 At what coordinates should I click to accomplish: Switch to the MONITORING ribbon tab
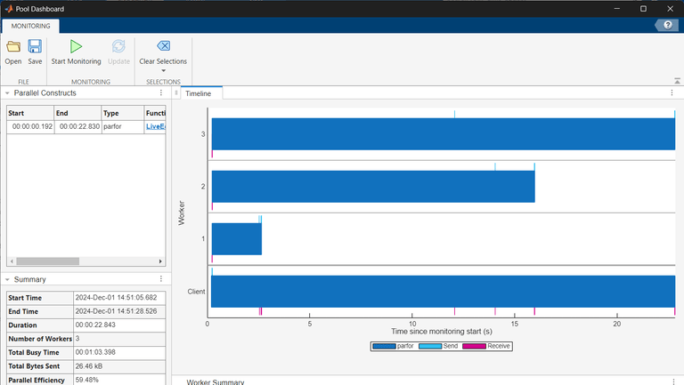click(31, 27)
